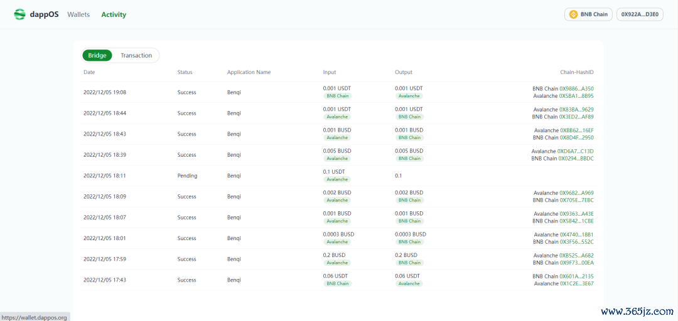The width and height of the screenshot is (678, 321).
Task: View Avalanche hash 0XD6A7...C13D
Action: pyautogui.click(x=575, y=151)
